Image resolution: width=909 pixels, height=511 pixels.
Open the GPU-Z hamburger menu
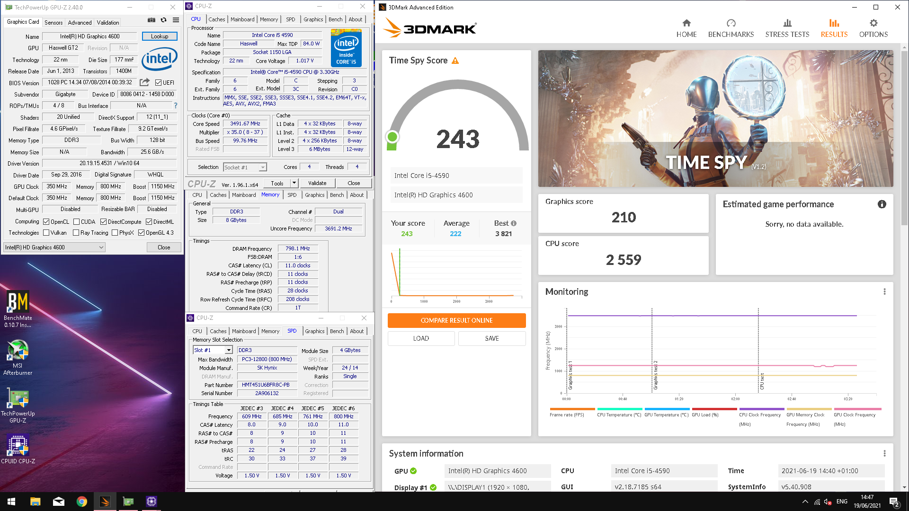click(x=176, y=20)
